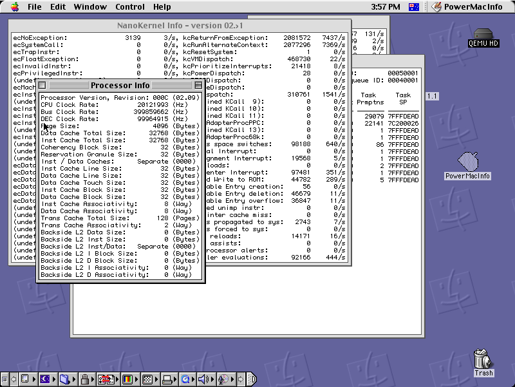Click the 'Task SP' column header
Image resolution: width=515 pixels, height=387 pixels.
403,99
